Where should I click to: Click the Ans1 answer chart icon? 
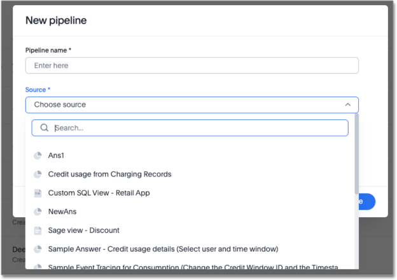(38, 156)
